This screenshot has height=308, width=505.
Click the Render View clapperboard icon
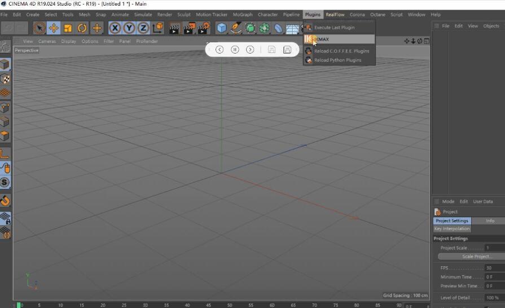coord(174,28)
